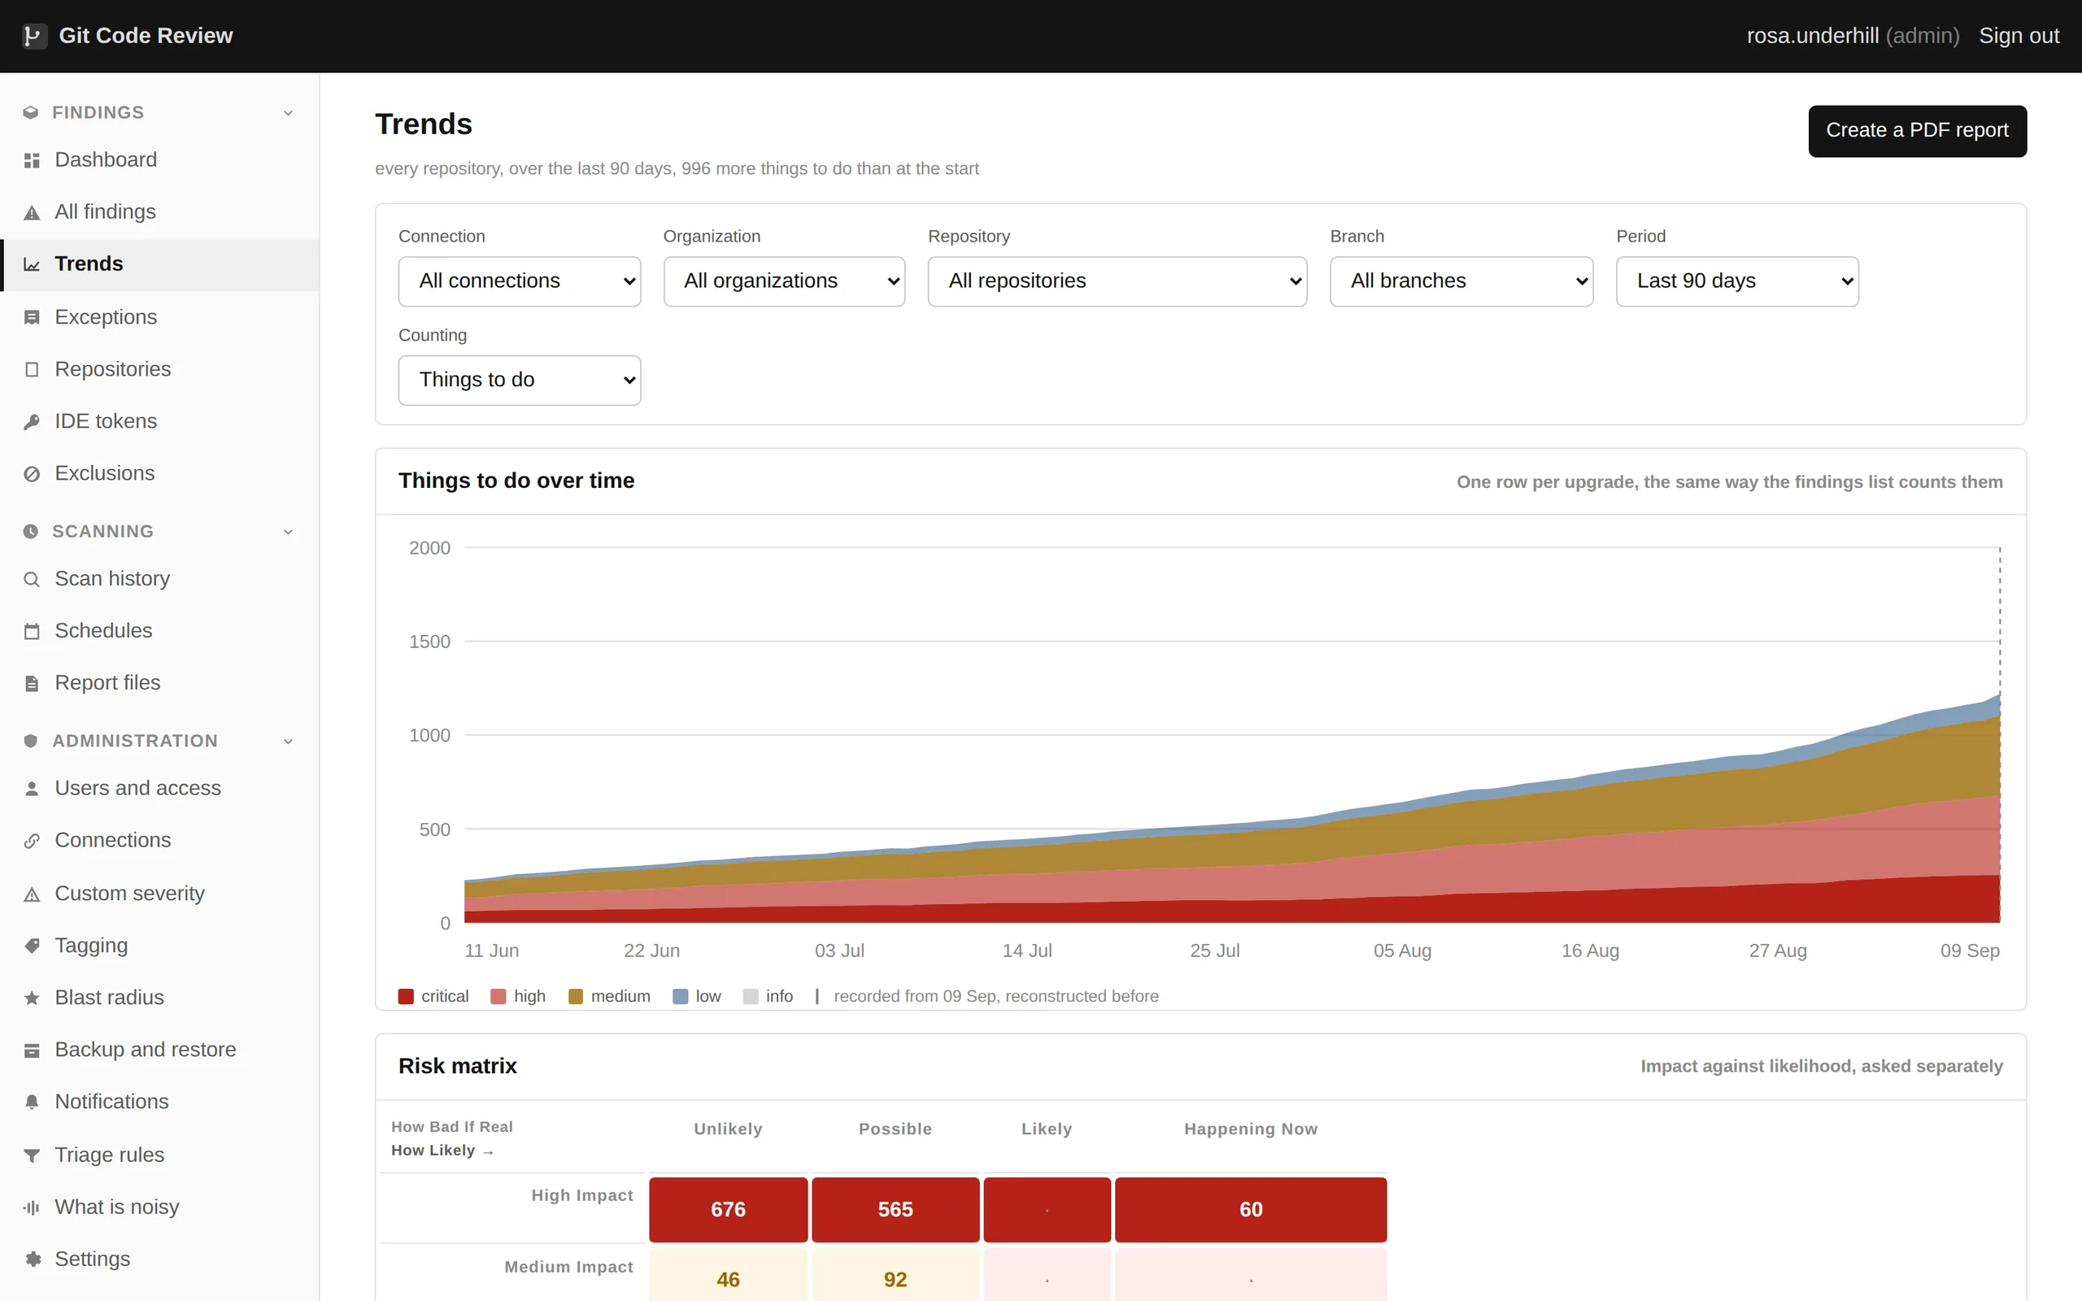Click the Connections link icon

32,841
